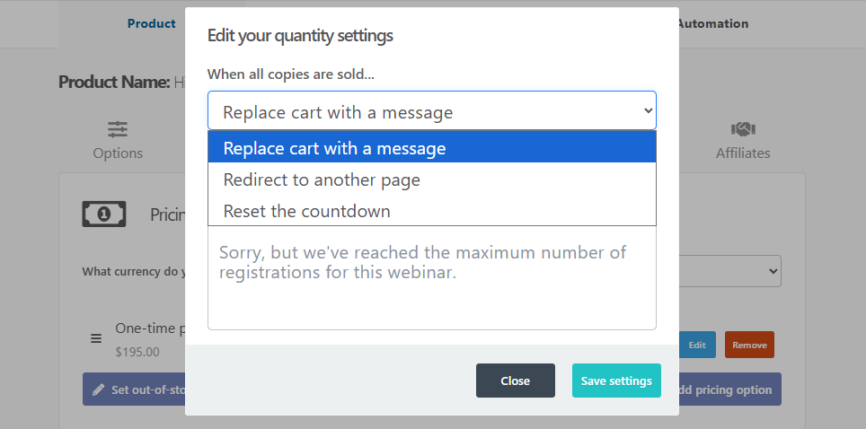866x429 pixels.
Task: Close the quantity settings dialog
Action: [515, 381]
